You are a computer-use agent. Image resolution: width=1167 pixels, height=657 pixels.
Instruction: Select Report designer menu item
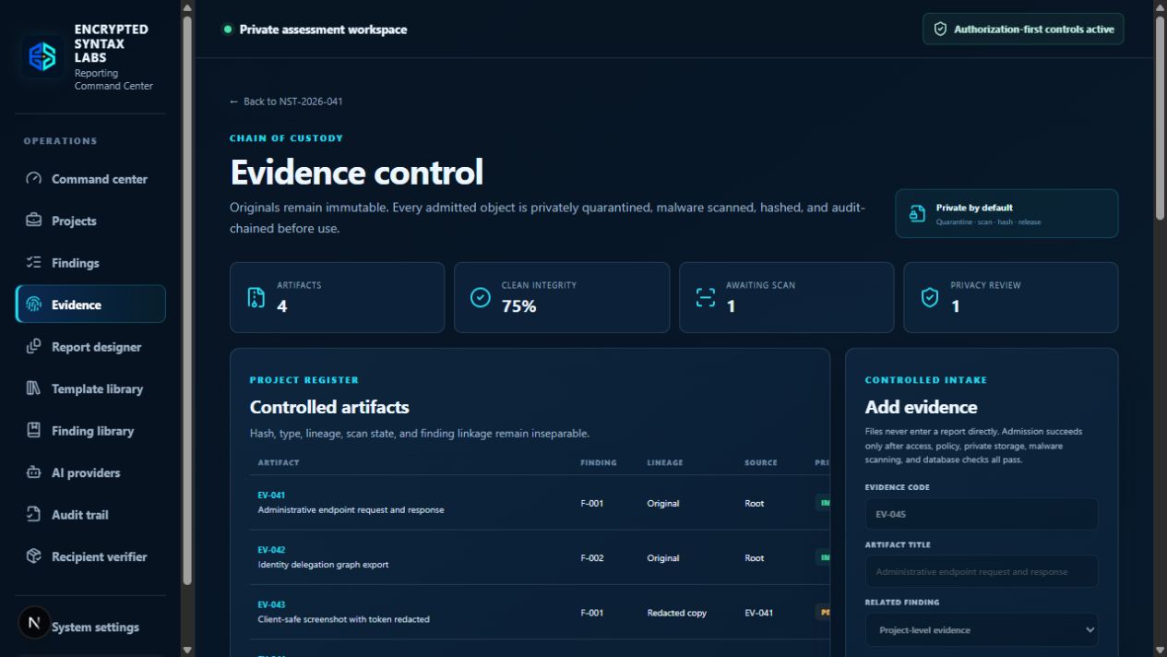[x=90, y=347]
